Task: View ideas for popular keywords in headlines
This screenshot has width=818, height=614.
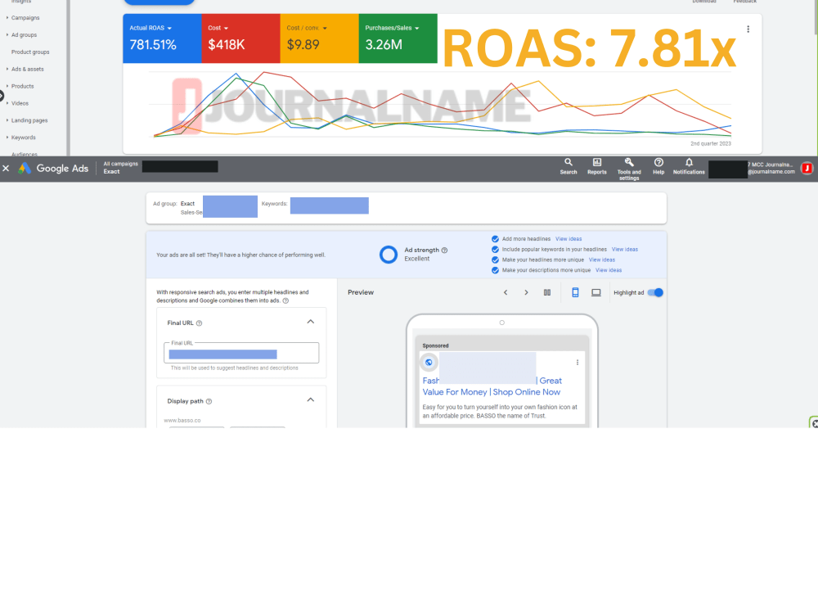Action: tap(625, 249)
